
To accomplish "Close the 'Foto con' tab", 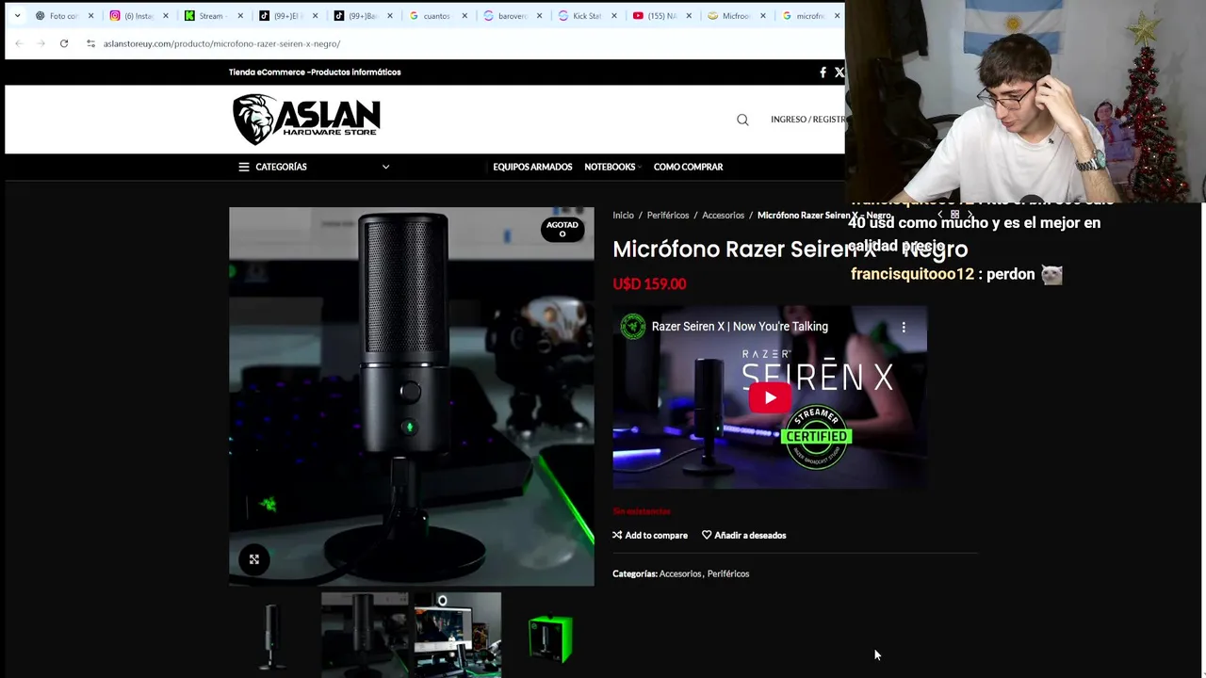I will point(90,16).
